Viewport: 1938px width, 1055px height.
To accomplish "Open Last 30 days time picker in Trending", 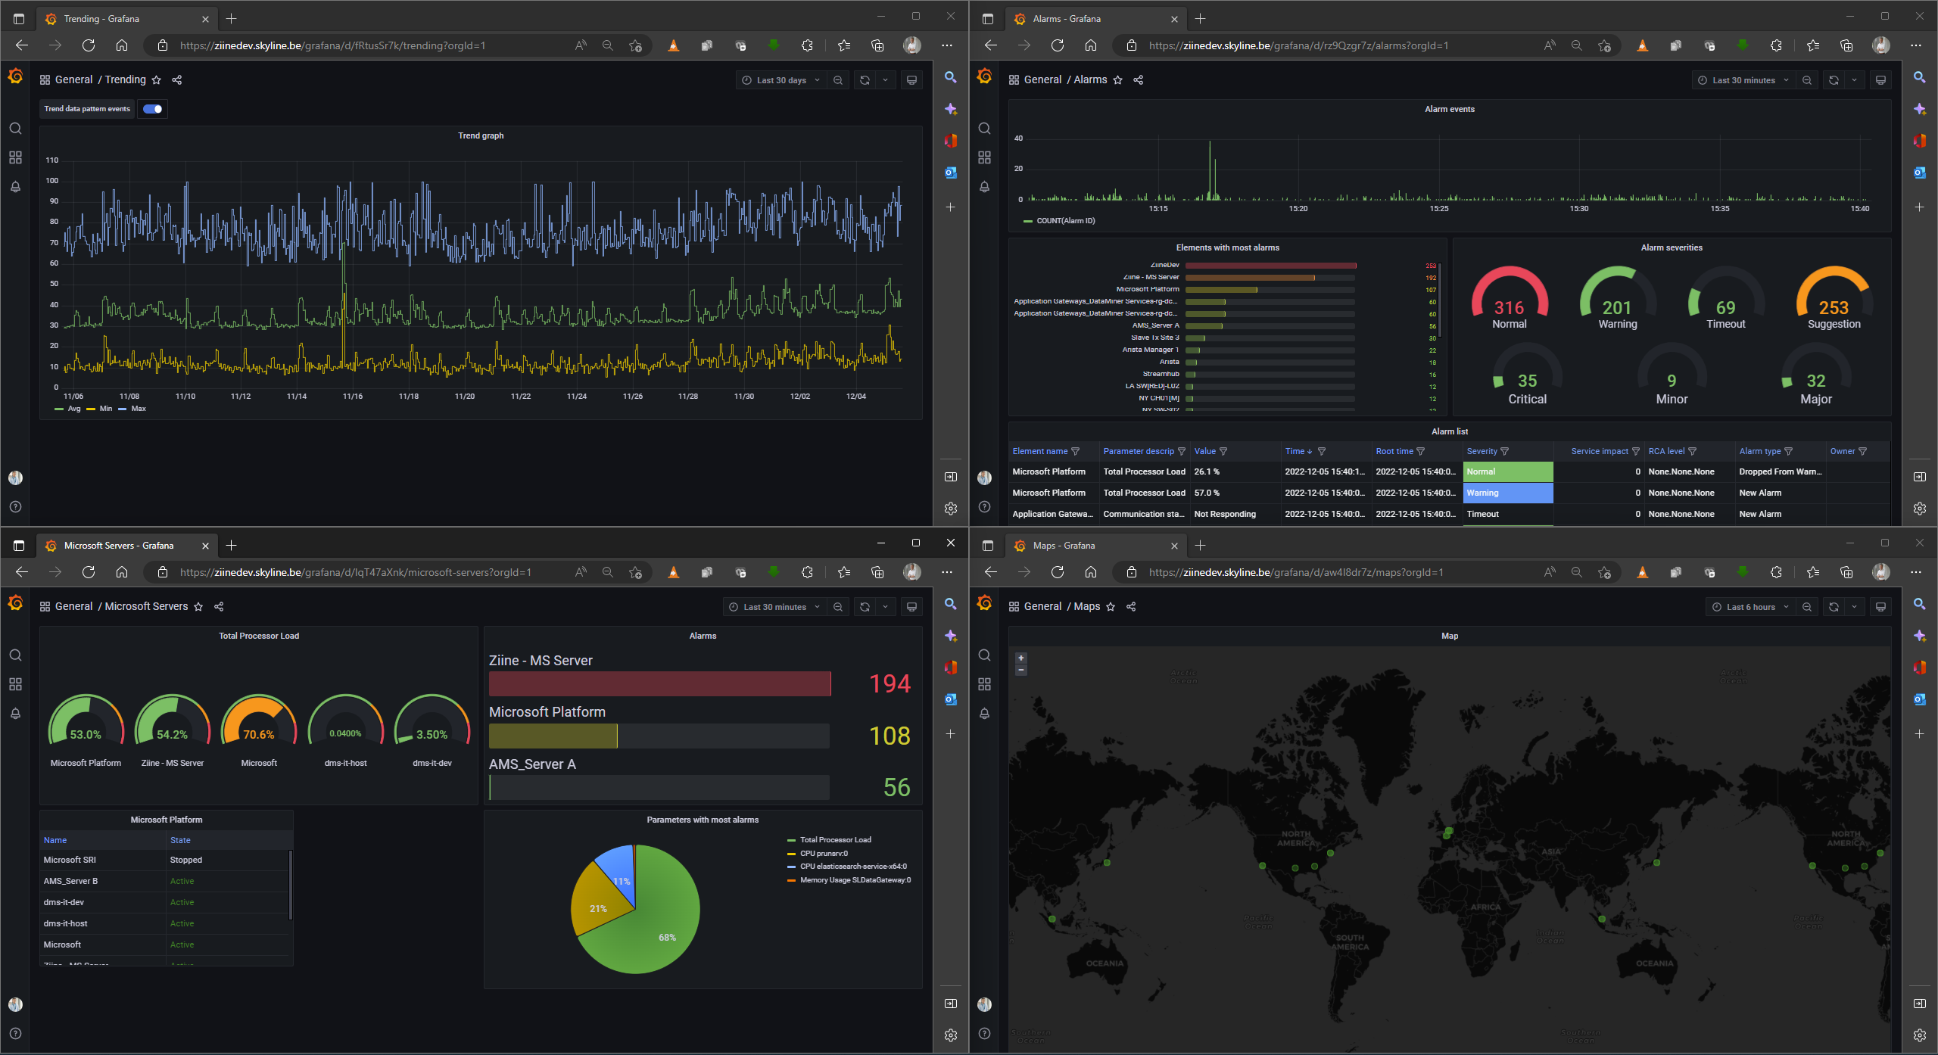I will click(780, 80).
